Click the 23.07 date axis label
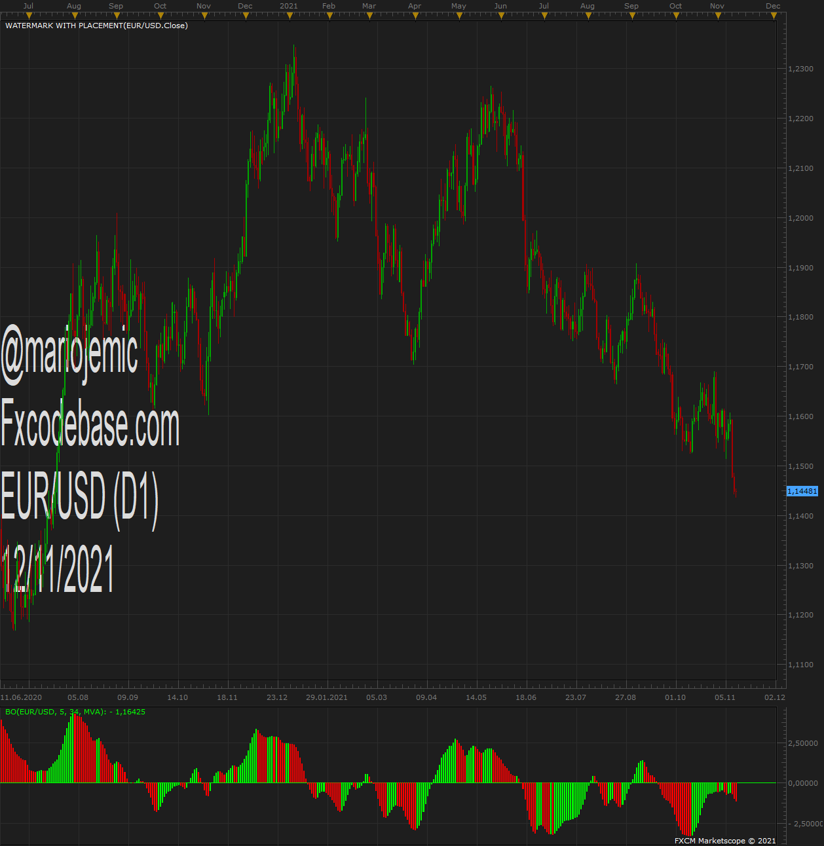This screenshot has height=846, width=824. pyautogui.click(x=576, y=697)
